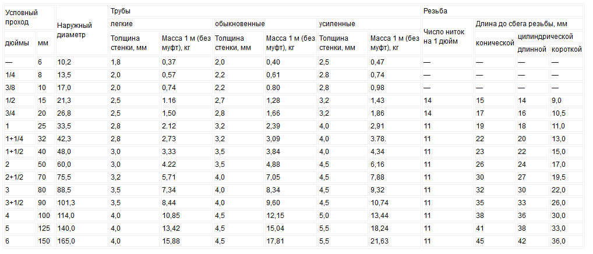Screen dimensions: 593x254
Task: Click the 'длинной' column header
Action: [532, 49]
